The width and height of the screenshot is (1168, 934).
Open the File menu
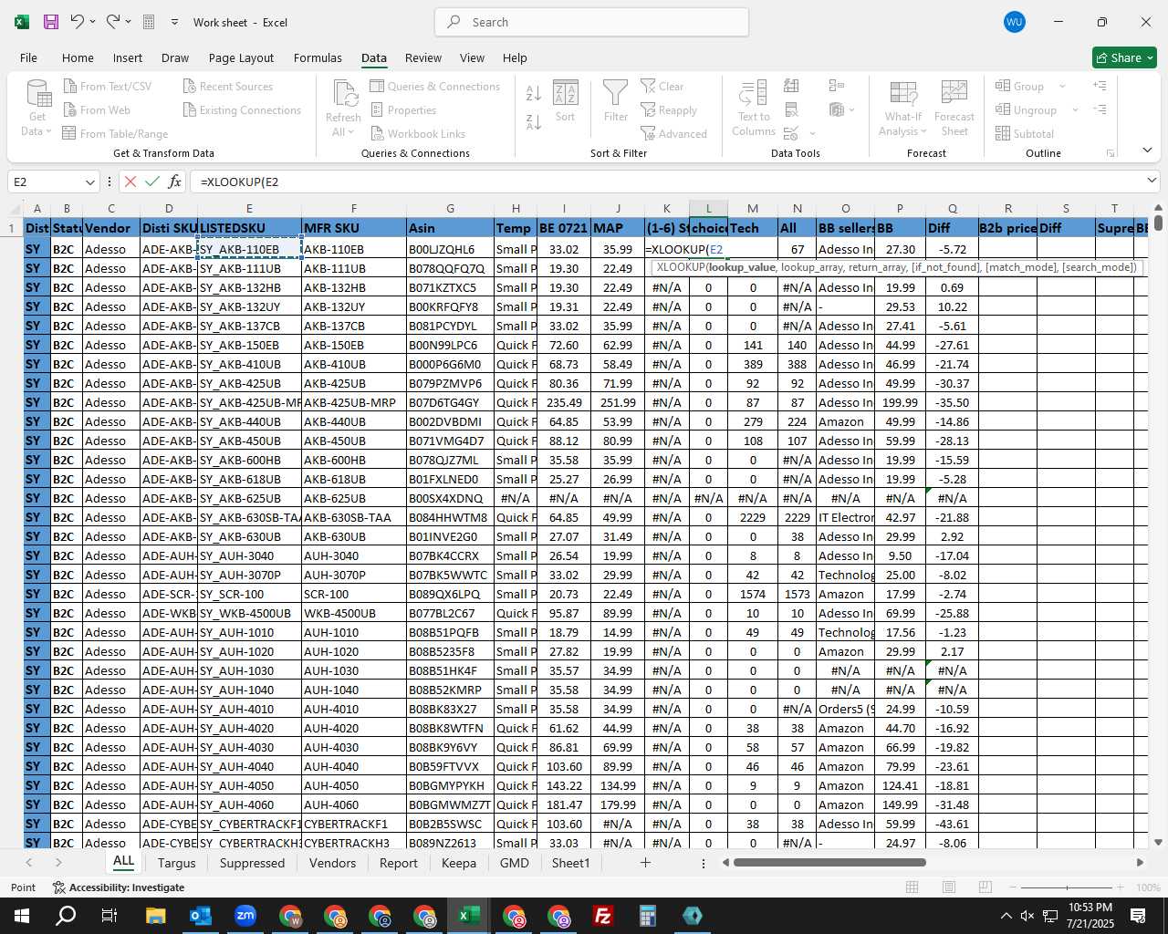pyautogui.click(x=28, y=57)
